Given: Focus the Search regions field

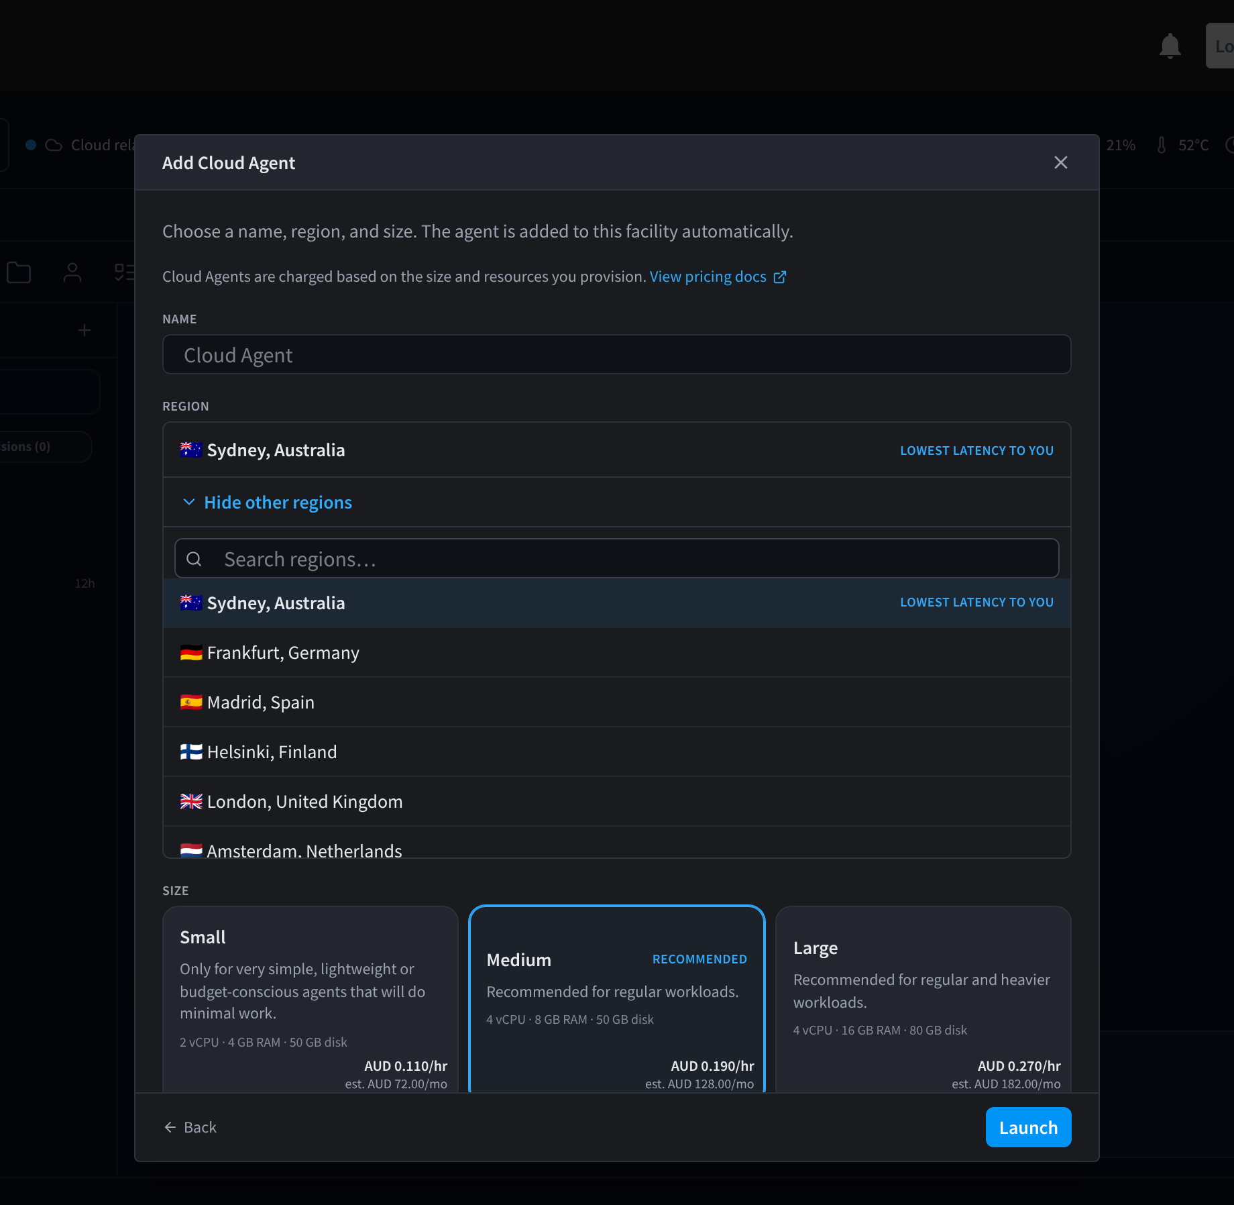Looking at the screenshot, I should point(616,559).
